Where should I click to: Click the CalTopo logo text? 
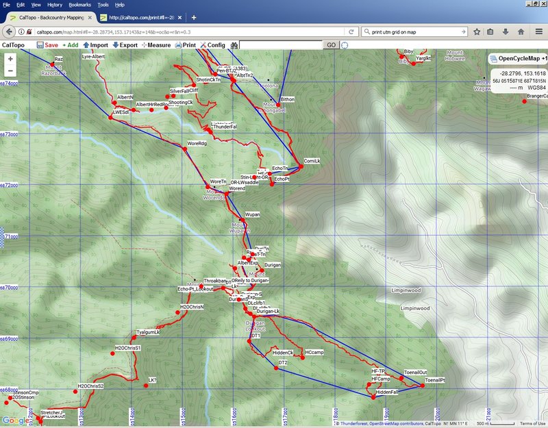(13, 45)
